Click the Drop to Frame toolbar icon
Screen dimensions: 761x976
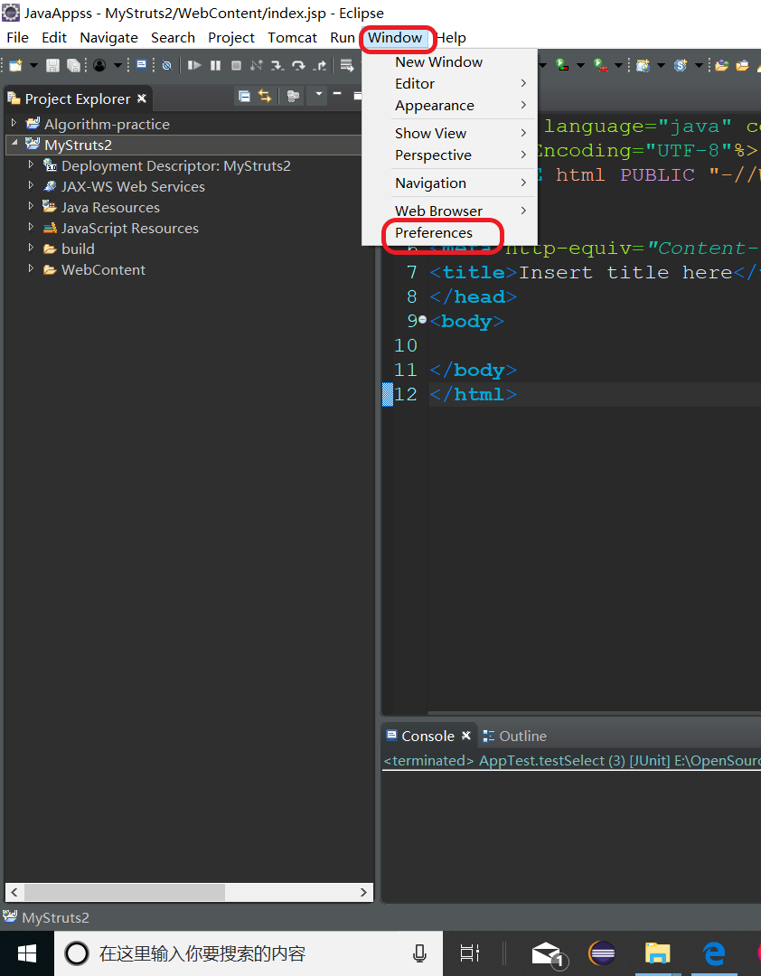tap(347, 65)
